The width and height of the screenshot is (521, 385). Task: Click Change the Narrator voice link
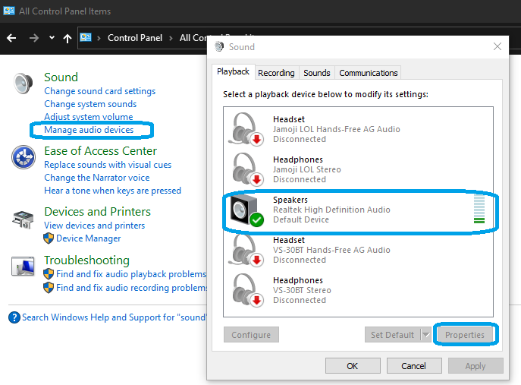pos(96,178)
